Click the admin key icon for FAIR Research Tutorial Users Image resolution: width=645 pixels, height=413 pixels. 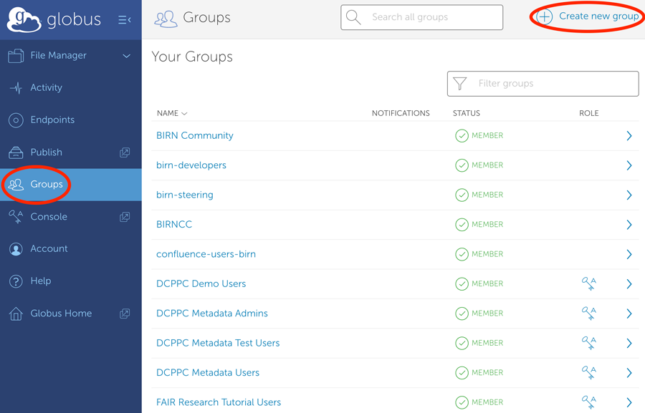point(589,402)
